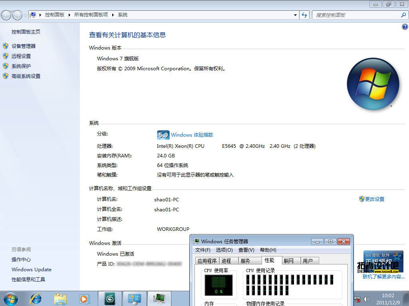
Task: Open the Windows Start orb
Action: click(x=10, y=299)
